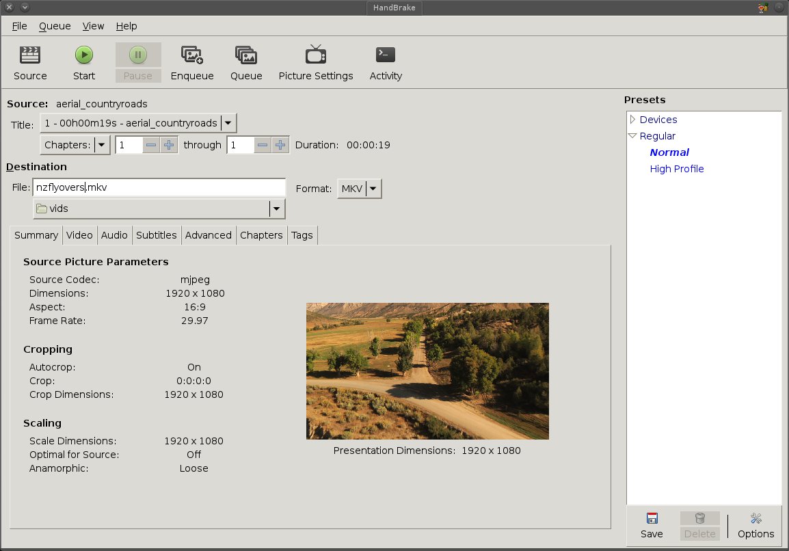Open the File menu

pos(19,26)
